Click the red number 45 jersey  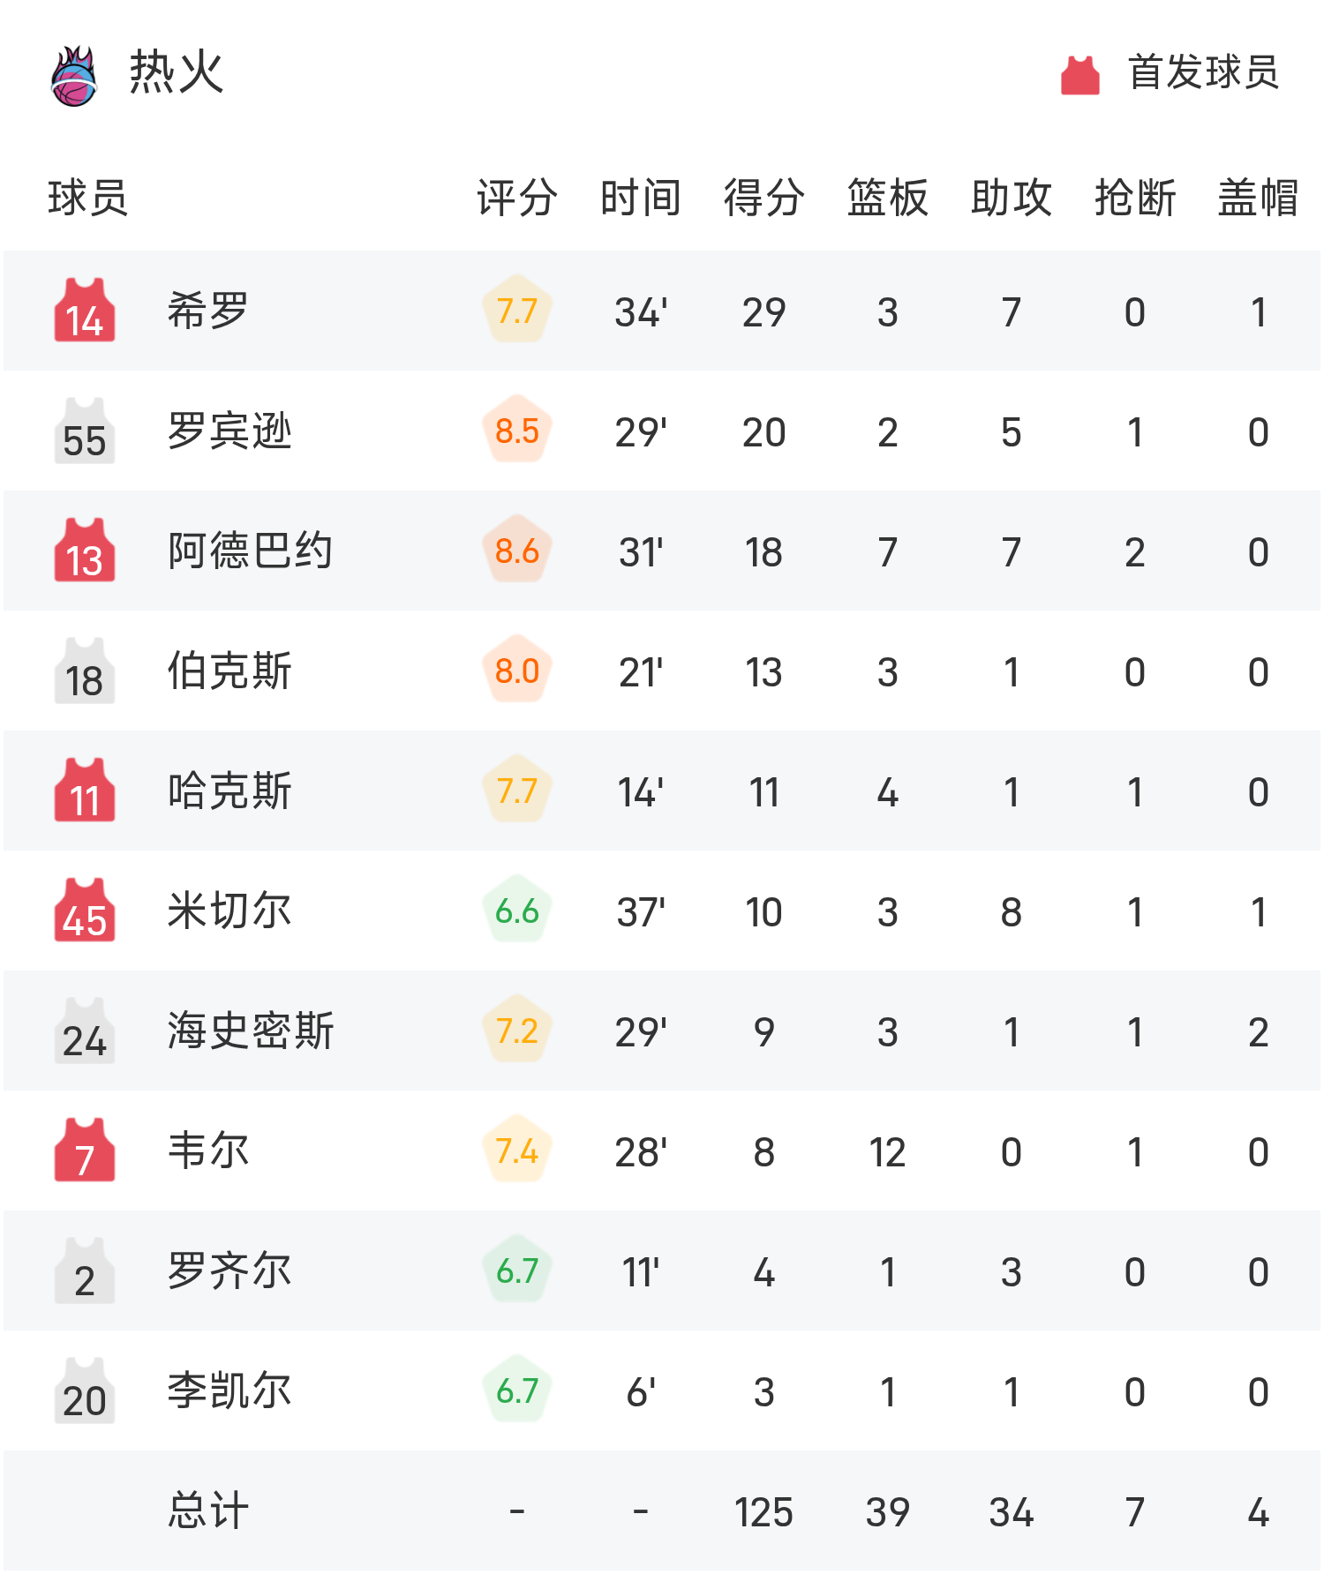(85, 911)
